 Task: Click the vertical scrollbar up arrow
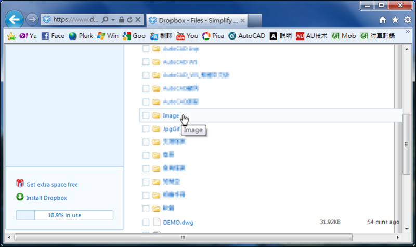point(407,49)
